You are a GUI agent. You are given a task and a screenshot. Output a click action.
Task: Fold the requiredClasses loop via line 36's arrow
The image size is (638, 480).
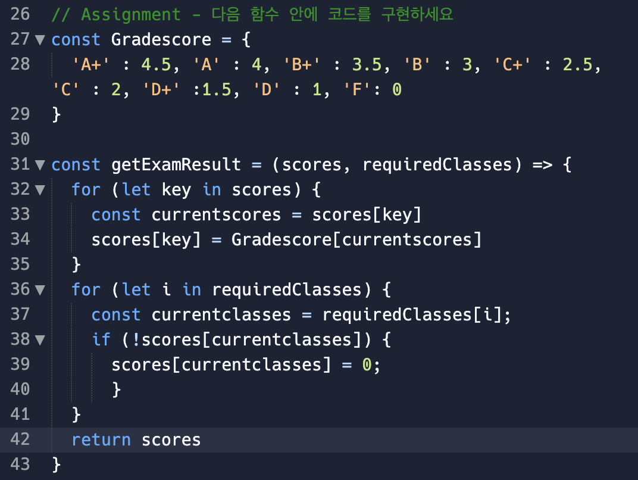click(39, 289)
